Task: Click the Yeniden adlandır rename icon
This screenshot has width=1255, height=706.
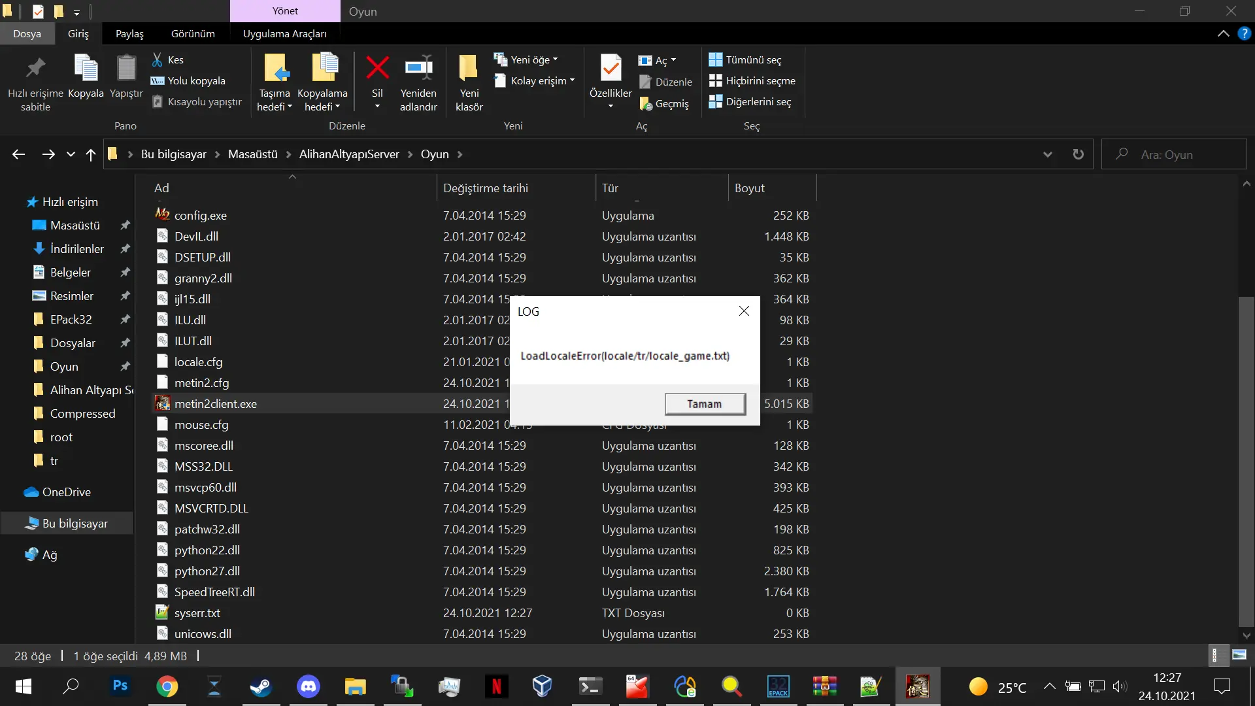Action: pos(418,68)
